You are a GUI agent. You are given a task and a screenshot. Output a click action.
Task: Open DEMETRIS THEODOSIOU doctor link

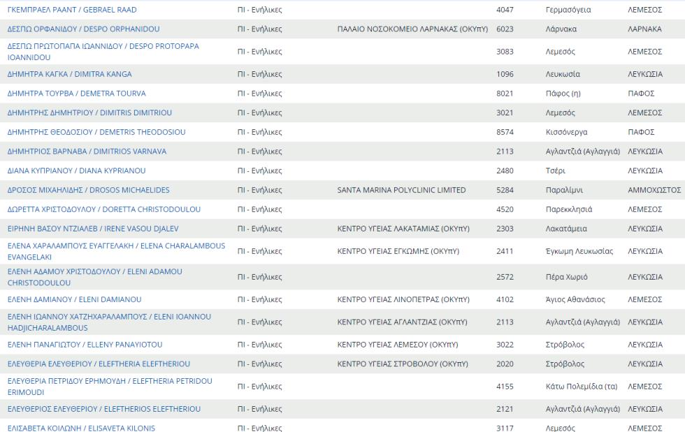(x=96, y=132)
